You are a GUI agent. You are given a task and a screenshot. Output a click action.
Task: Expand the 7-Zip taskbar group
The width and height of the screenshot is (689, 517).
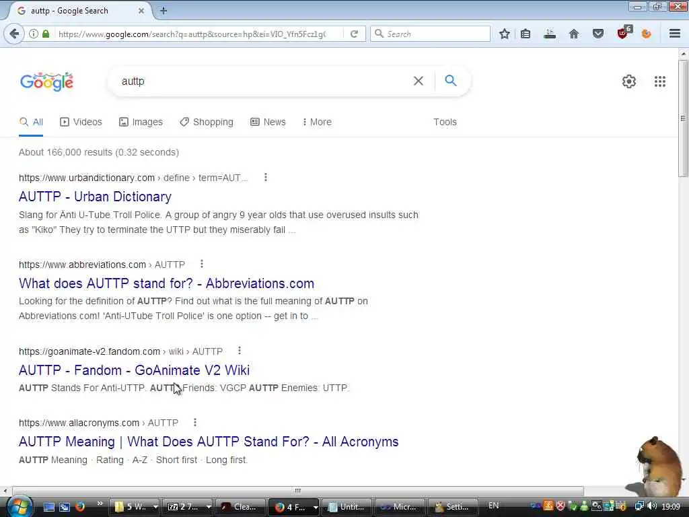(x=209, y=507)
